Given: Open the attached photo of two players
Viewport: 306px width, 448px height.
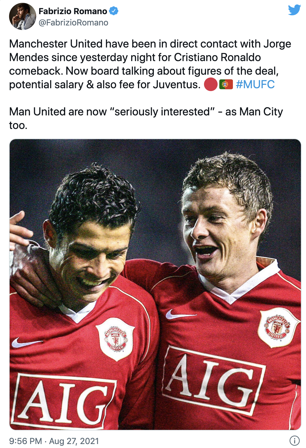Looking at the screenshot, I should 155,285.
